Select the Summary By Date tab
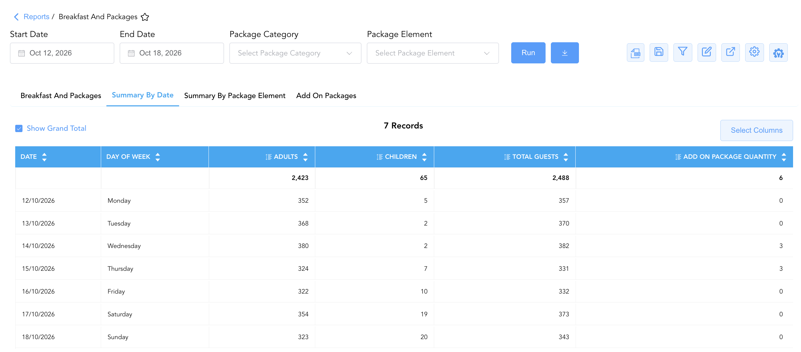This screenshot has height=352, width=801. click(142, 95)
